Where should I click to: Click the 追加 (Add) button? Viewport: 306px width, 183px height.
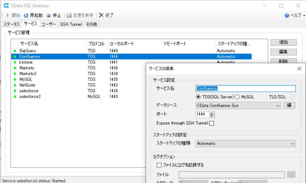pyautogui.click(x=283, y=42)
